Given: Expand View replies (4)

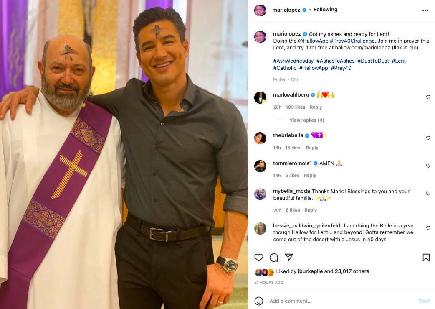Looking at the screenshot, I should [306, 120].
